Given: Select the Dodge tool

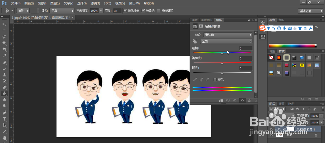Looking at the screenshot, I should [5, 106].
